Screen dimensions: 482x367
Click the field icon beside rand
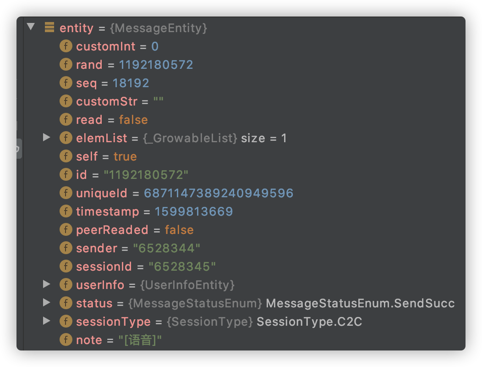[66, 64]
